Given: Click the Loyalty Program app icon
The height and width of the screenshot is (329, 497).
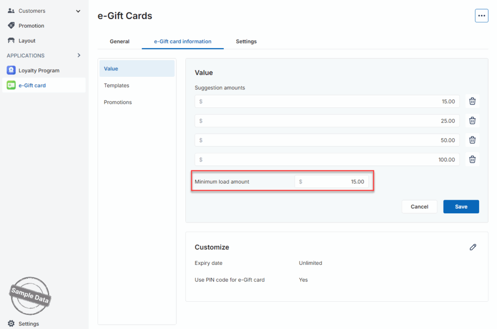Looking at the screenshot, I should pyautogui.click(x=11, y=70).
